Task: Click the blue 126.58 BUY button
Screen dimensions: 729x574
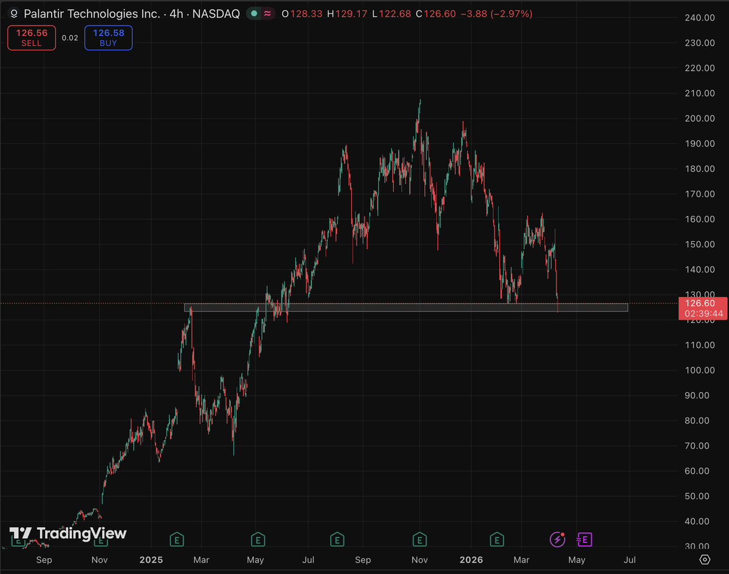Action: pos(109,37)
